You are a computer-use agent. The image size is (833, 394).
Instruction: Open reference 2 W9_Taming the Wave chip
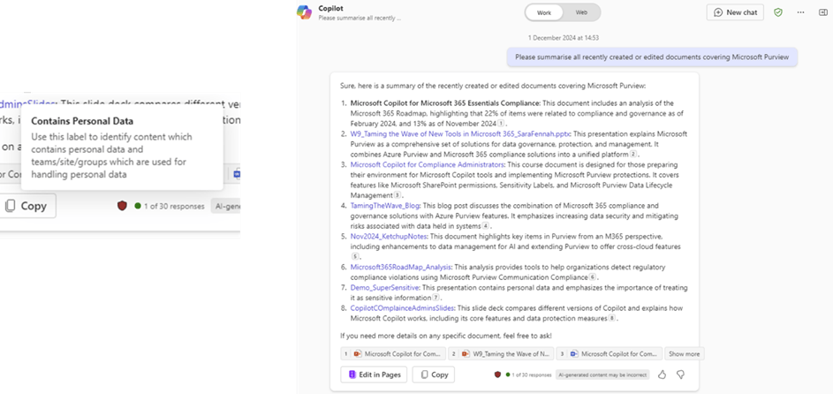500,353
